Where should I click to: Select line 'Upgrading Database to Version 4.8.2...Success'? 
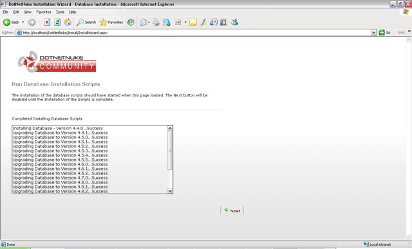(x=60, y=191)
